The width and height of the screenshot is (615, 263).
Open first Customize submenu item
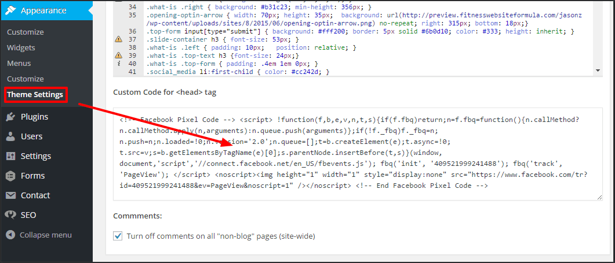click(26, 32)
